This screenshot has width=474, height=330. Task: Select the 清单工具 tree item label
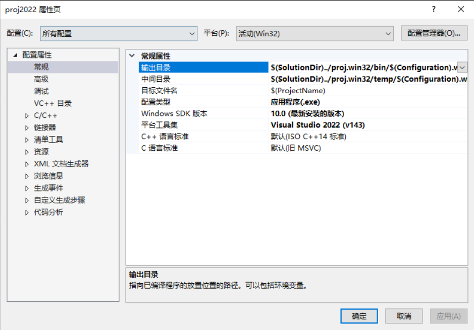48,140
